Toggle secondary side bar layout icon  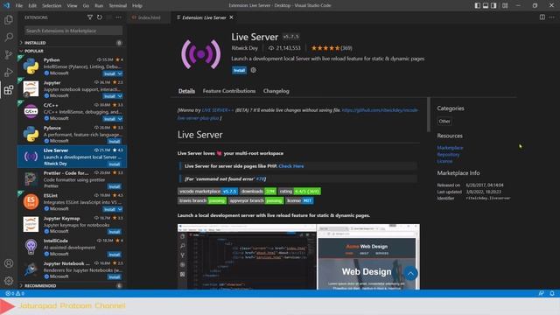click(493, 5)
